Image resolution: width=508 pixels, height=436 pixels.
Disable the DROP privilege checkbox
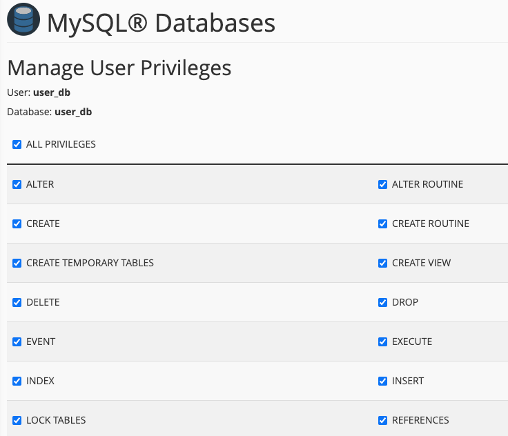[x=382, y=302]
